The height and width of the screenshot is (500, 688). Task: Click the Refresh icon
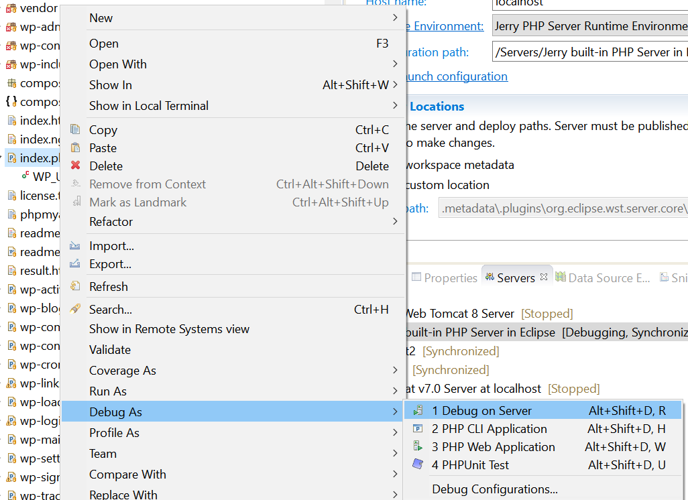(75, 286)
